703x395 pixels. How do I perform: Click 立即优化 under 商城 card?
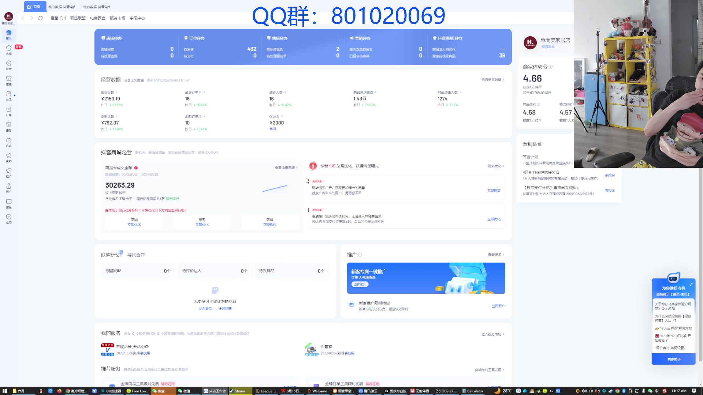[134, 225]
